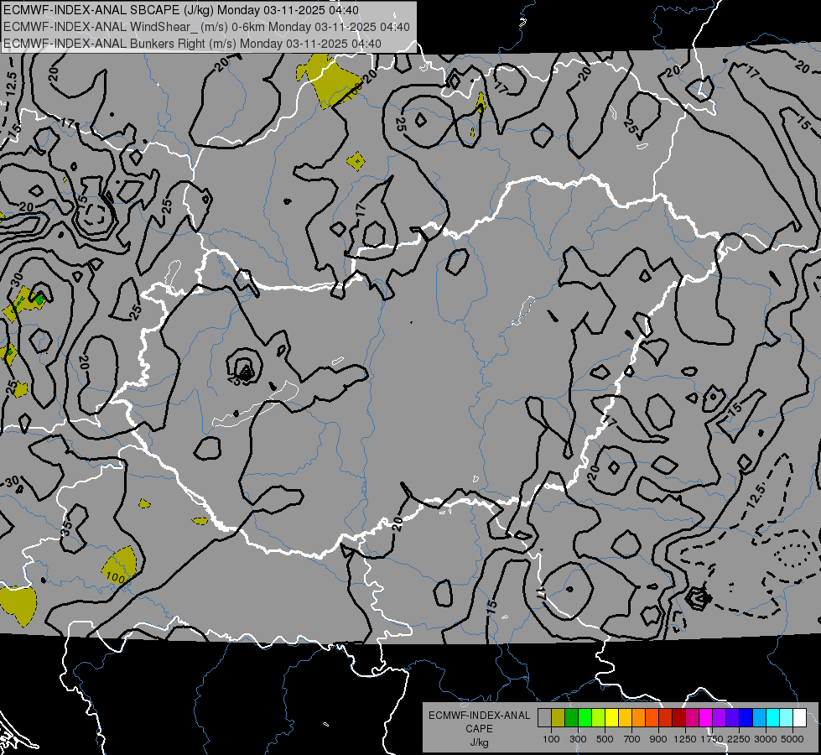
Task: Click the dark red legend swatch
Action: click(678, 718)
